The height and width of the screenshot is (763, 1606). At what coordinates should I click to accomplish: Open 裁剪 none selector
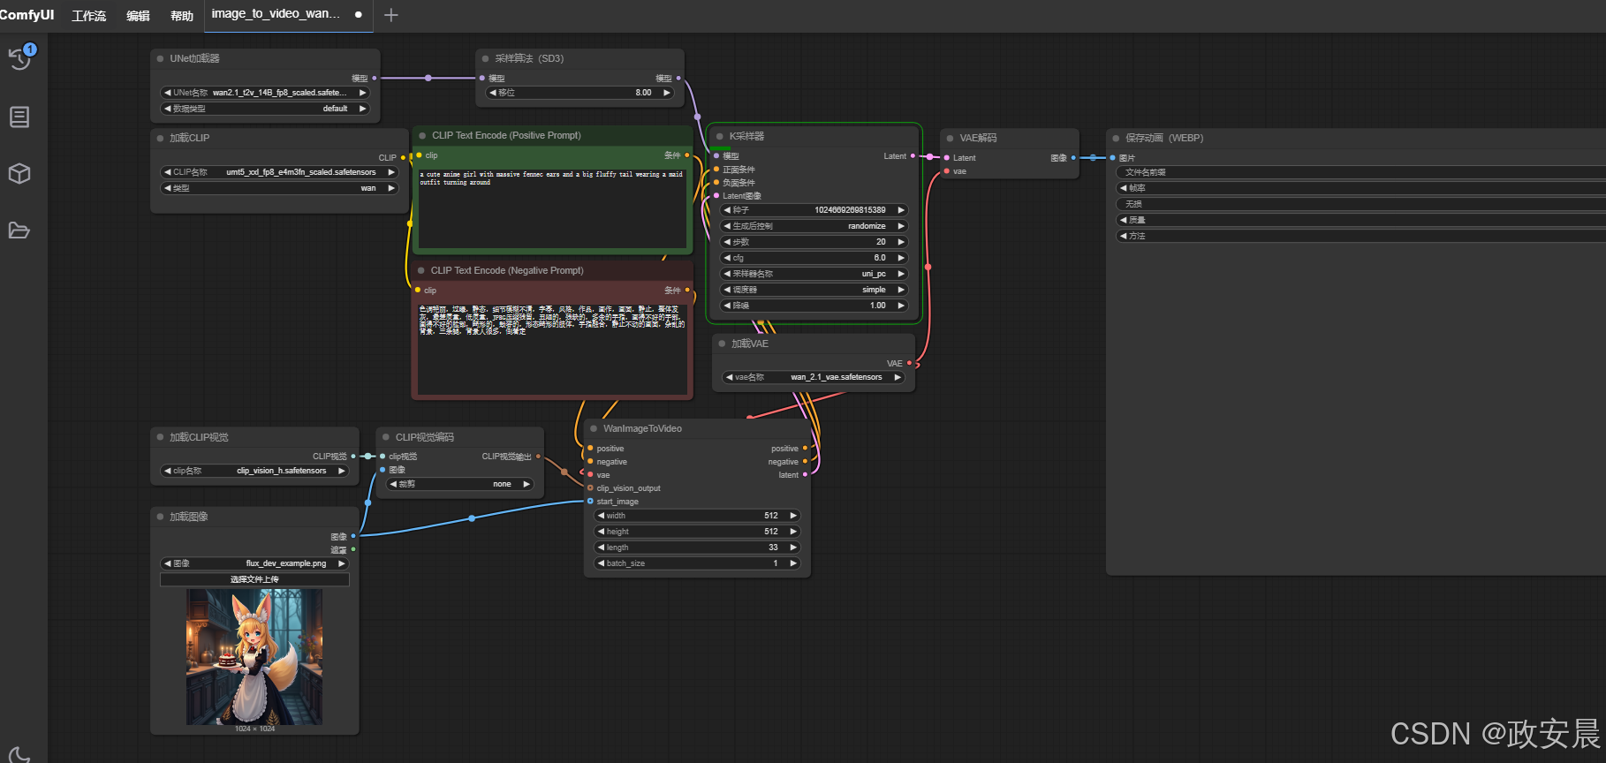coord(460,484)
